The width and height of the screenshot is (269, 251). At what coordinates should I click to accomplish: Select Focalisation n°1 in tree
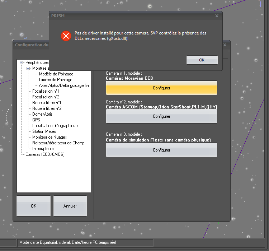point(46,91)
